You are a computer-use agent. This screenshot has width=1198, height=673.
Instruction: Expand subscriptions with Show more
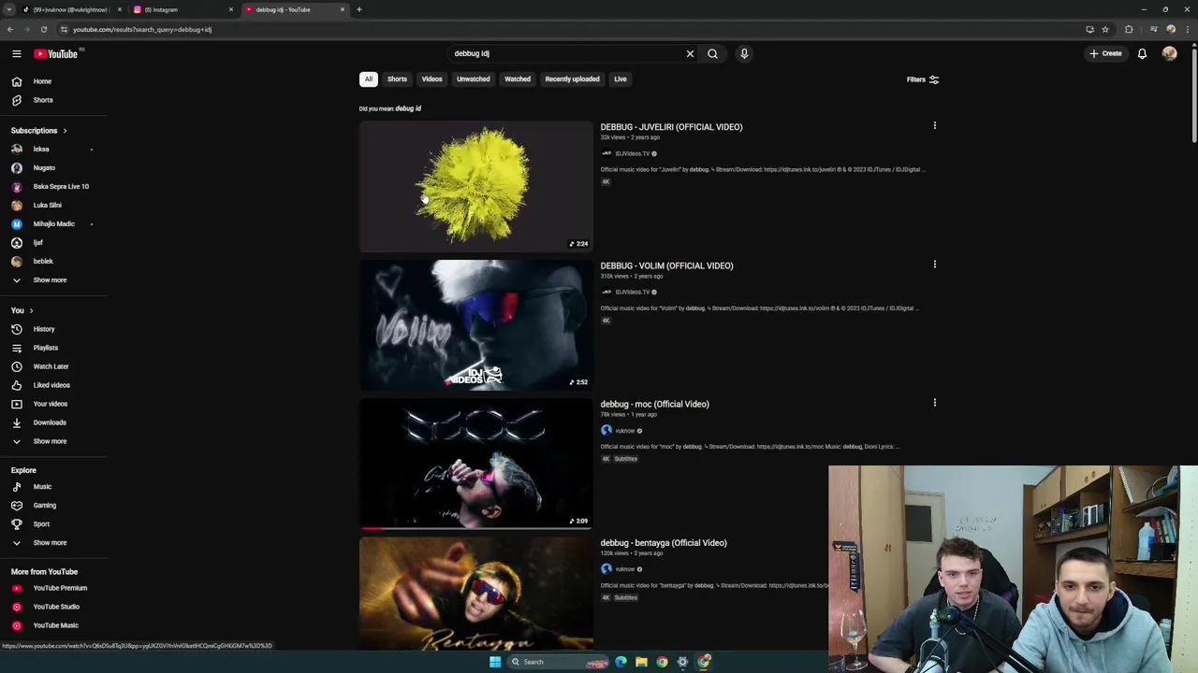pos(52,279)
